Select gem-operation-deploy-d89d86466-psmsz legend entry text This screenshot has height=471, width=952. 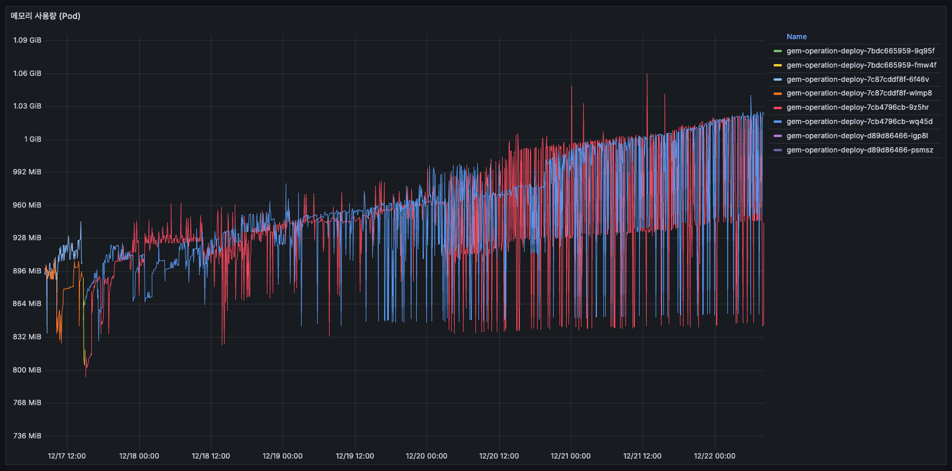click(x=860, y=150)
